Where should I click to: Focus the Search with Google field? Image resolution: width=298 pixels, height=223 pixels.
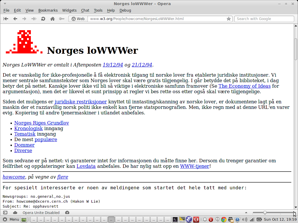(x=264, y=19)
